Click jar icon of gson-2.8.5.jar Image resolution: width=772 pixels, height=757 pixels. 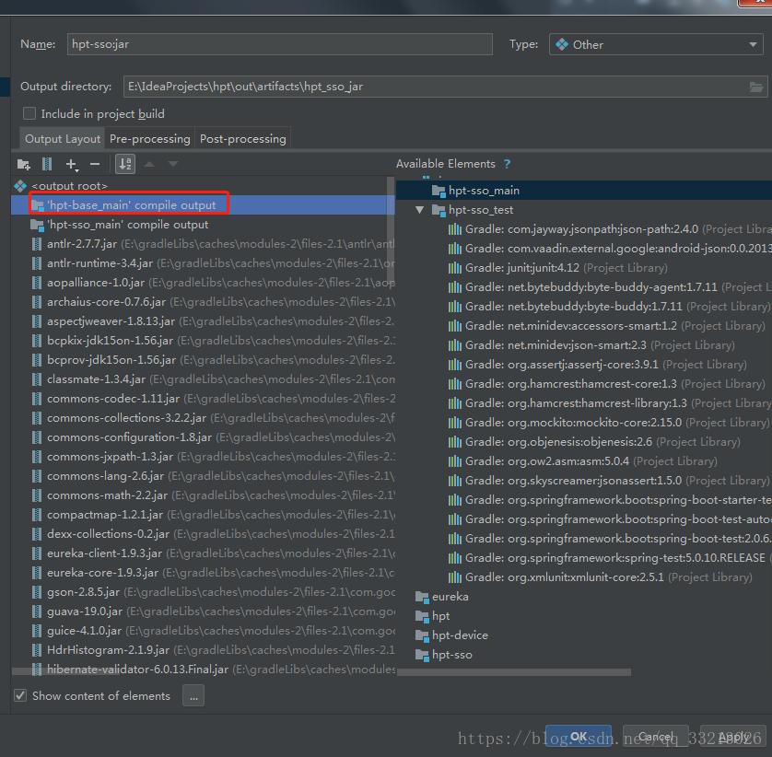click(37, 591)
